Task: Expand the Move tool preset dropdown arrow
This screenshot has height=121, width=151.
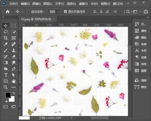Action: (x=22, y=12)
